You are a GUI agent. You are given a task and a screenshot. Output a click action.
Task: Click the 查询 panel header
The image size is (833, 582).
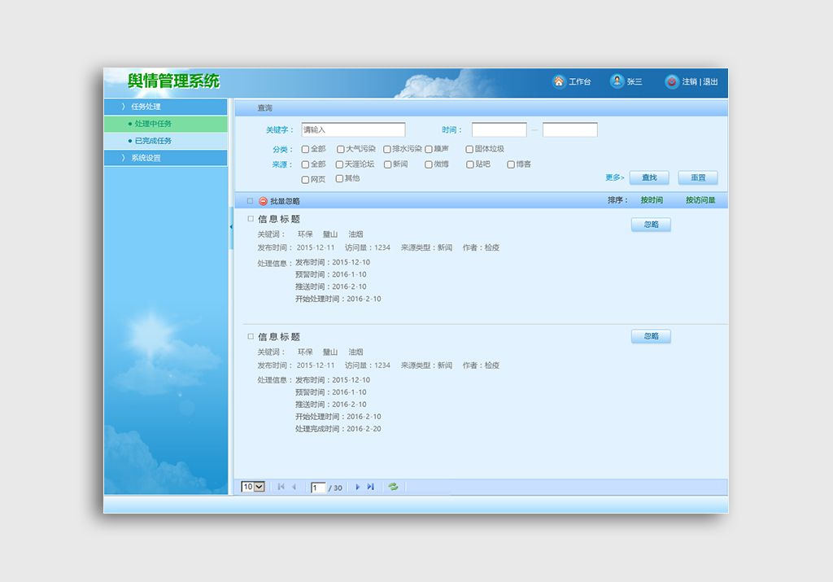tap(481, 108)
